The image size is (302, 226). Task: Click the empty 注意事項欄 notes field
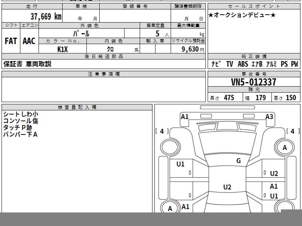pos(103,89)
